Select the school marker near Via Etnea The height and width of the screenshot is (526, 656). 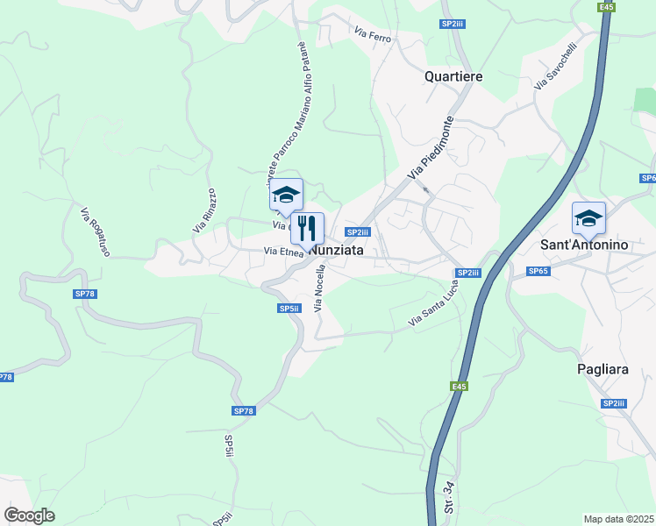coord(286,195)
